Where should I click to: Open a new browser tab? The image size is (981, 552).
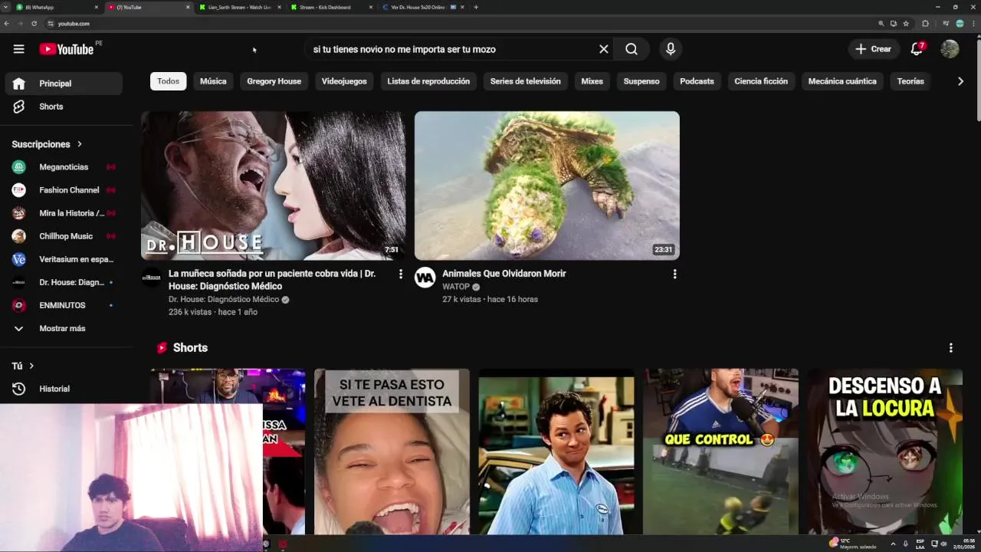(476, 7)
